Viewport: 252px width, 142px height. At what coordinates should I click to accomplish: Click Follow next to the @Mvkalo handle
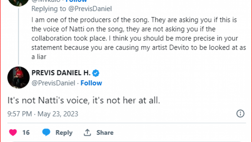pos(78,1)
